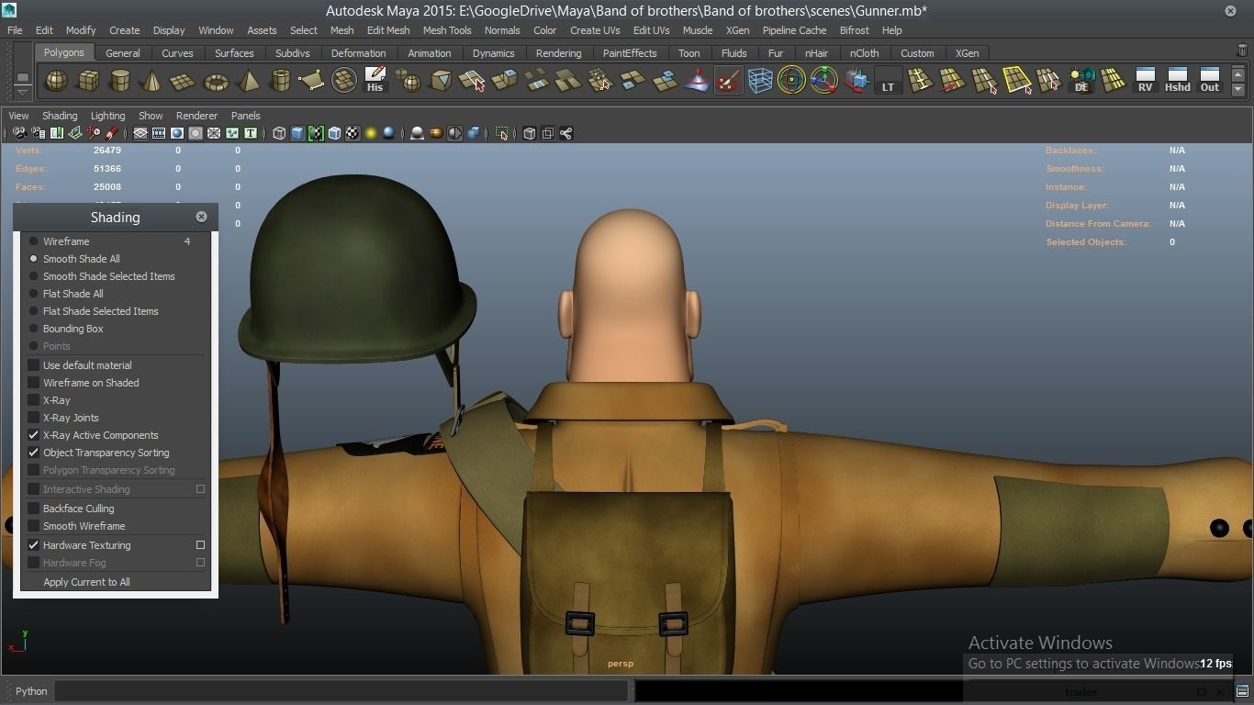Create a polygon pyramid from shelf

tap(248, 81)
